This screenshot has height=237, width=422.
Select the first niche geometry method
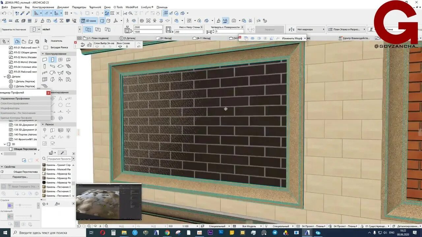tap(88, 29)
